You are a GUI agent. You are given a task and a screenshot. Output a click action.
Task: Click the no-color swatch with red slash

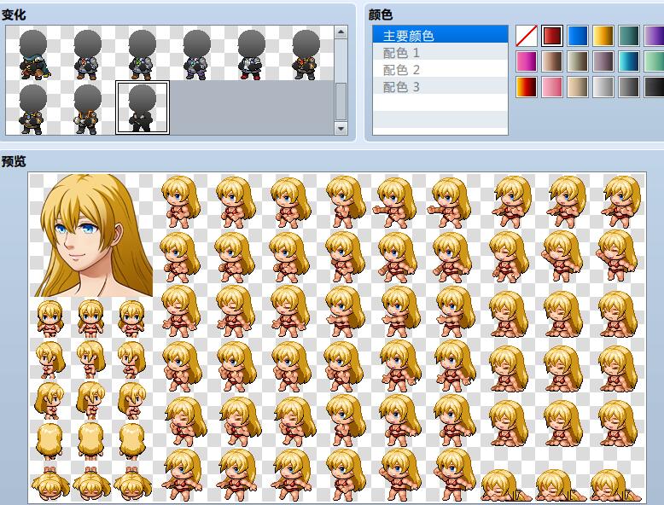click(527, 36)
